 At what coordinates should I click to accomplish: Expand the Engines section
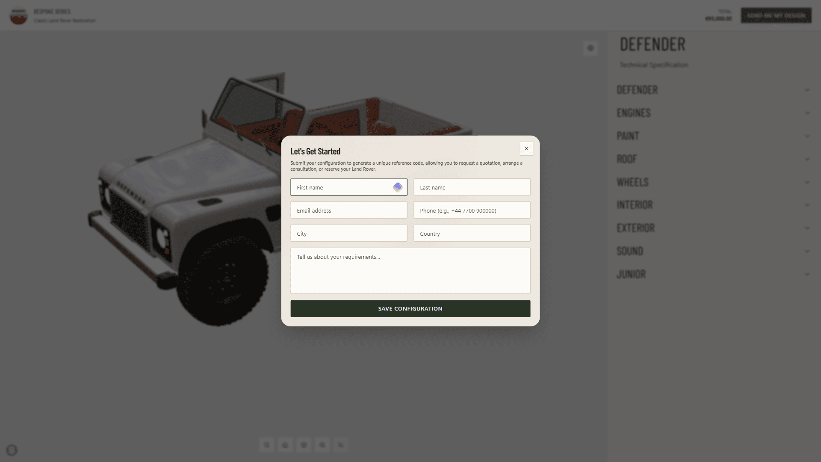pos(713,113)
